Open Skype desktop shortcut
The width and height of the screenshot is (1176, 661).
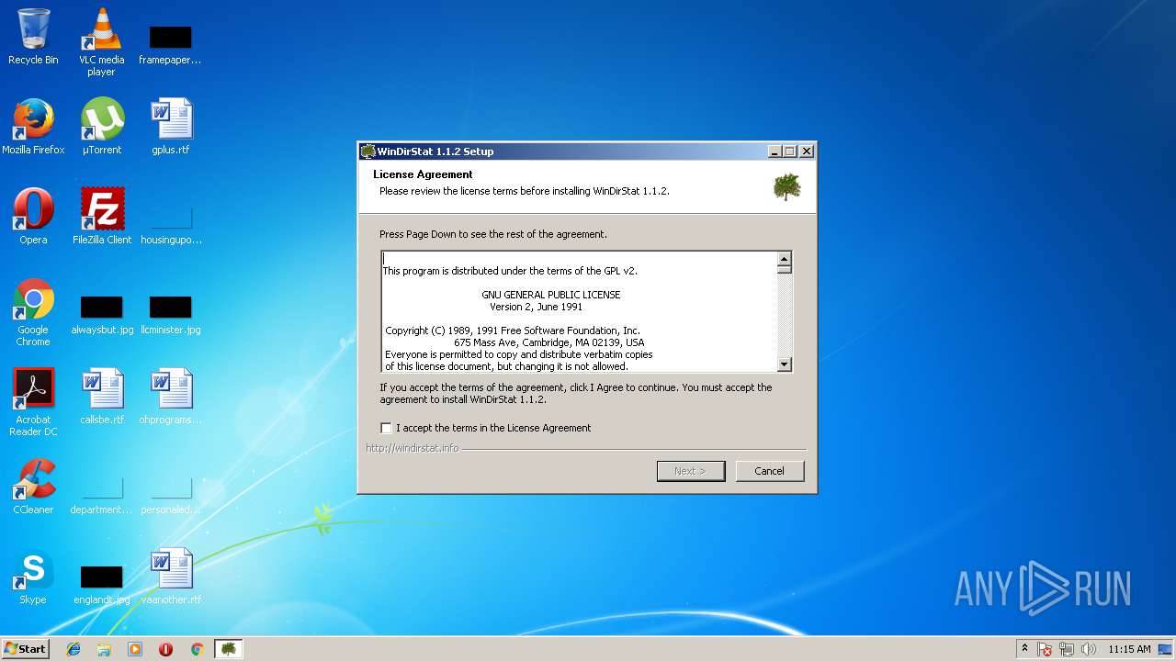point(33,577)
